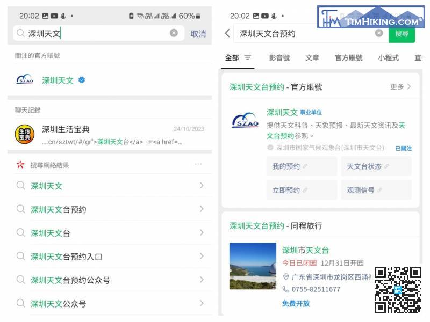Tap the red 搜尋網絡結果 star icon
Viewport: 430px width, 322px height.
tap(20, 165)
